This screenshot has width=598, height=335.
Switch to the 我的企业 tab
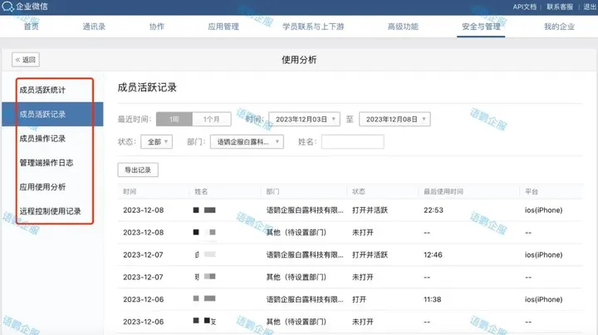point(559,27)
